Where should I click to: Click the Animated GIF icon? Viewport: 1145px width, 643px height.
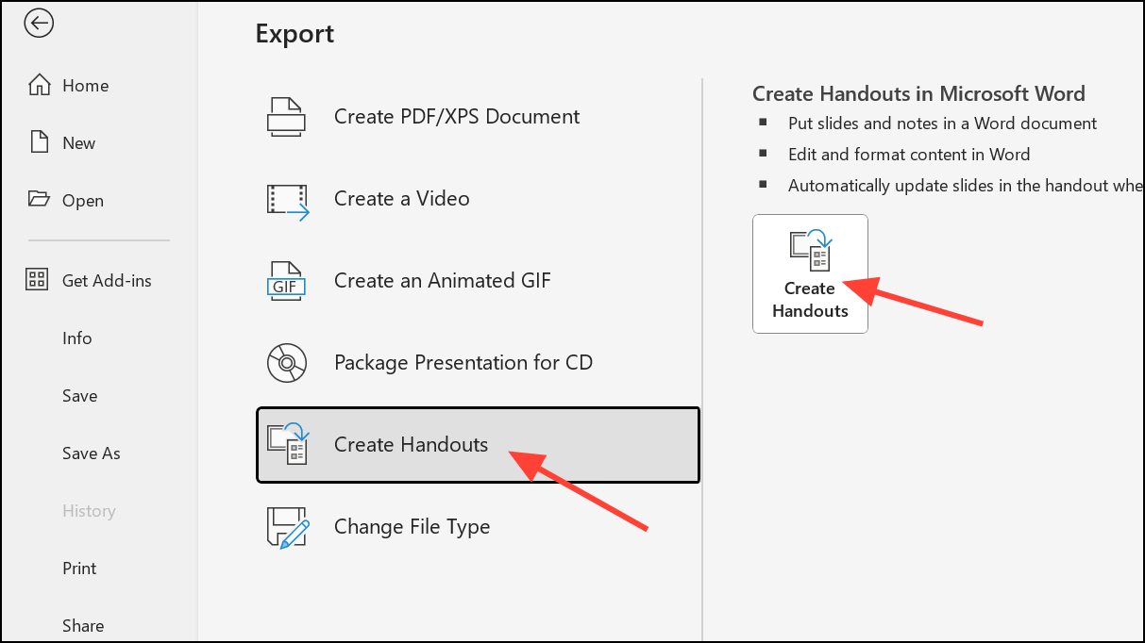287,281
